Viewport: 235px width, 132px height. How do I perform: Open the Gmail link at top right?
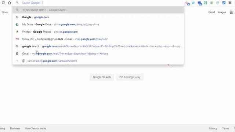point(211,12)
